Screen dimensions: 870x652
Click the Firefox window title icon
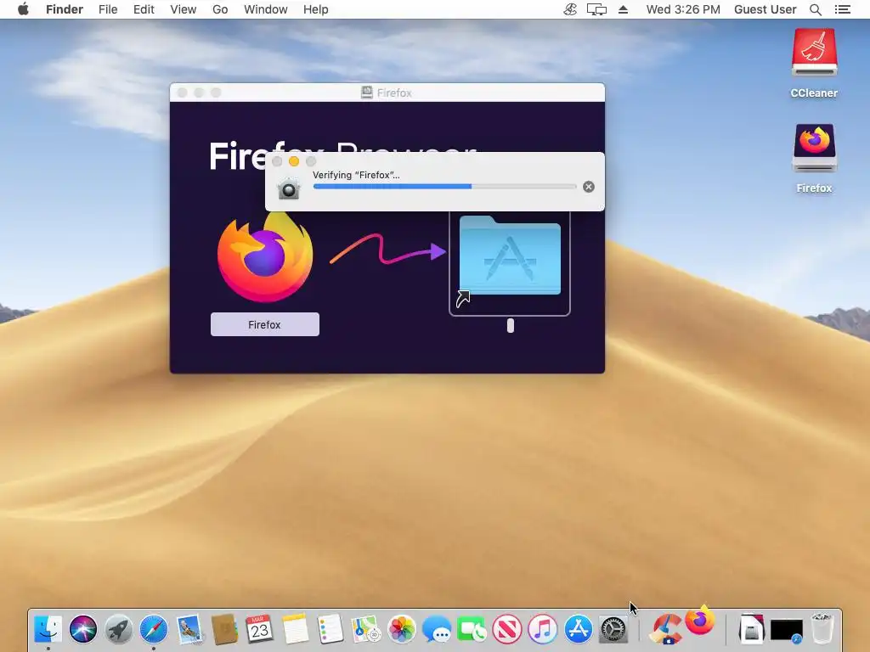367,93
